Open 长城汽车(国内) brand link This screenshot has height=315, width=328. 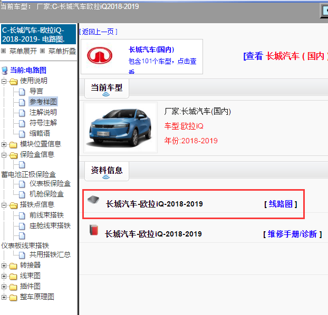[151, 50]
